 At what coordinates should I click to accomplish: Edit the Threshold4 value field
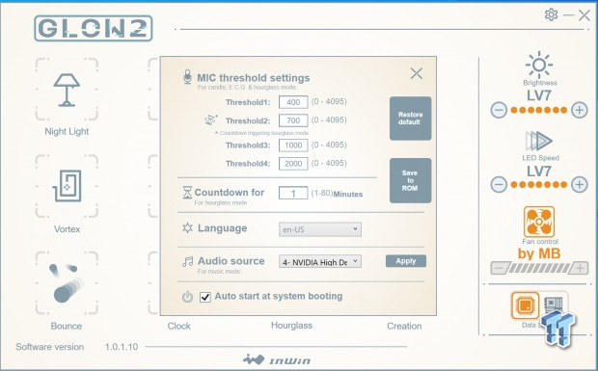click(293, 164)
